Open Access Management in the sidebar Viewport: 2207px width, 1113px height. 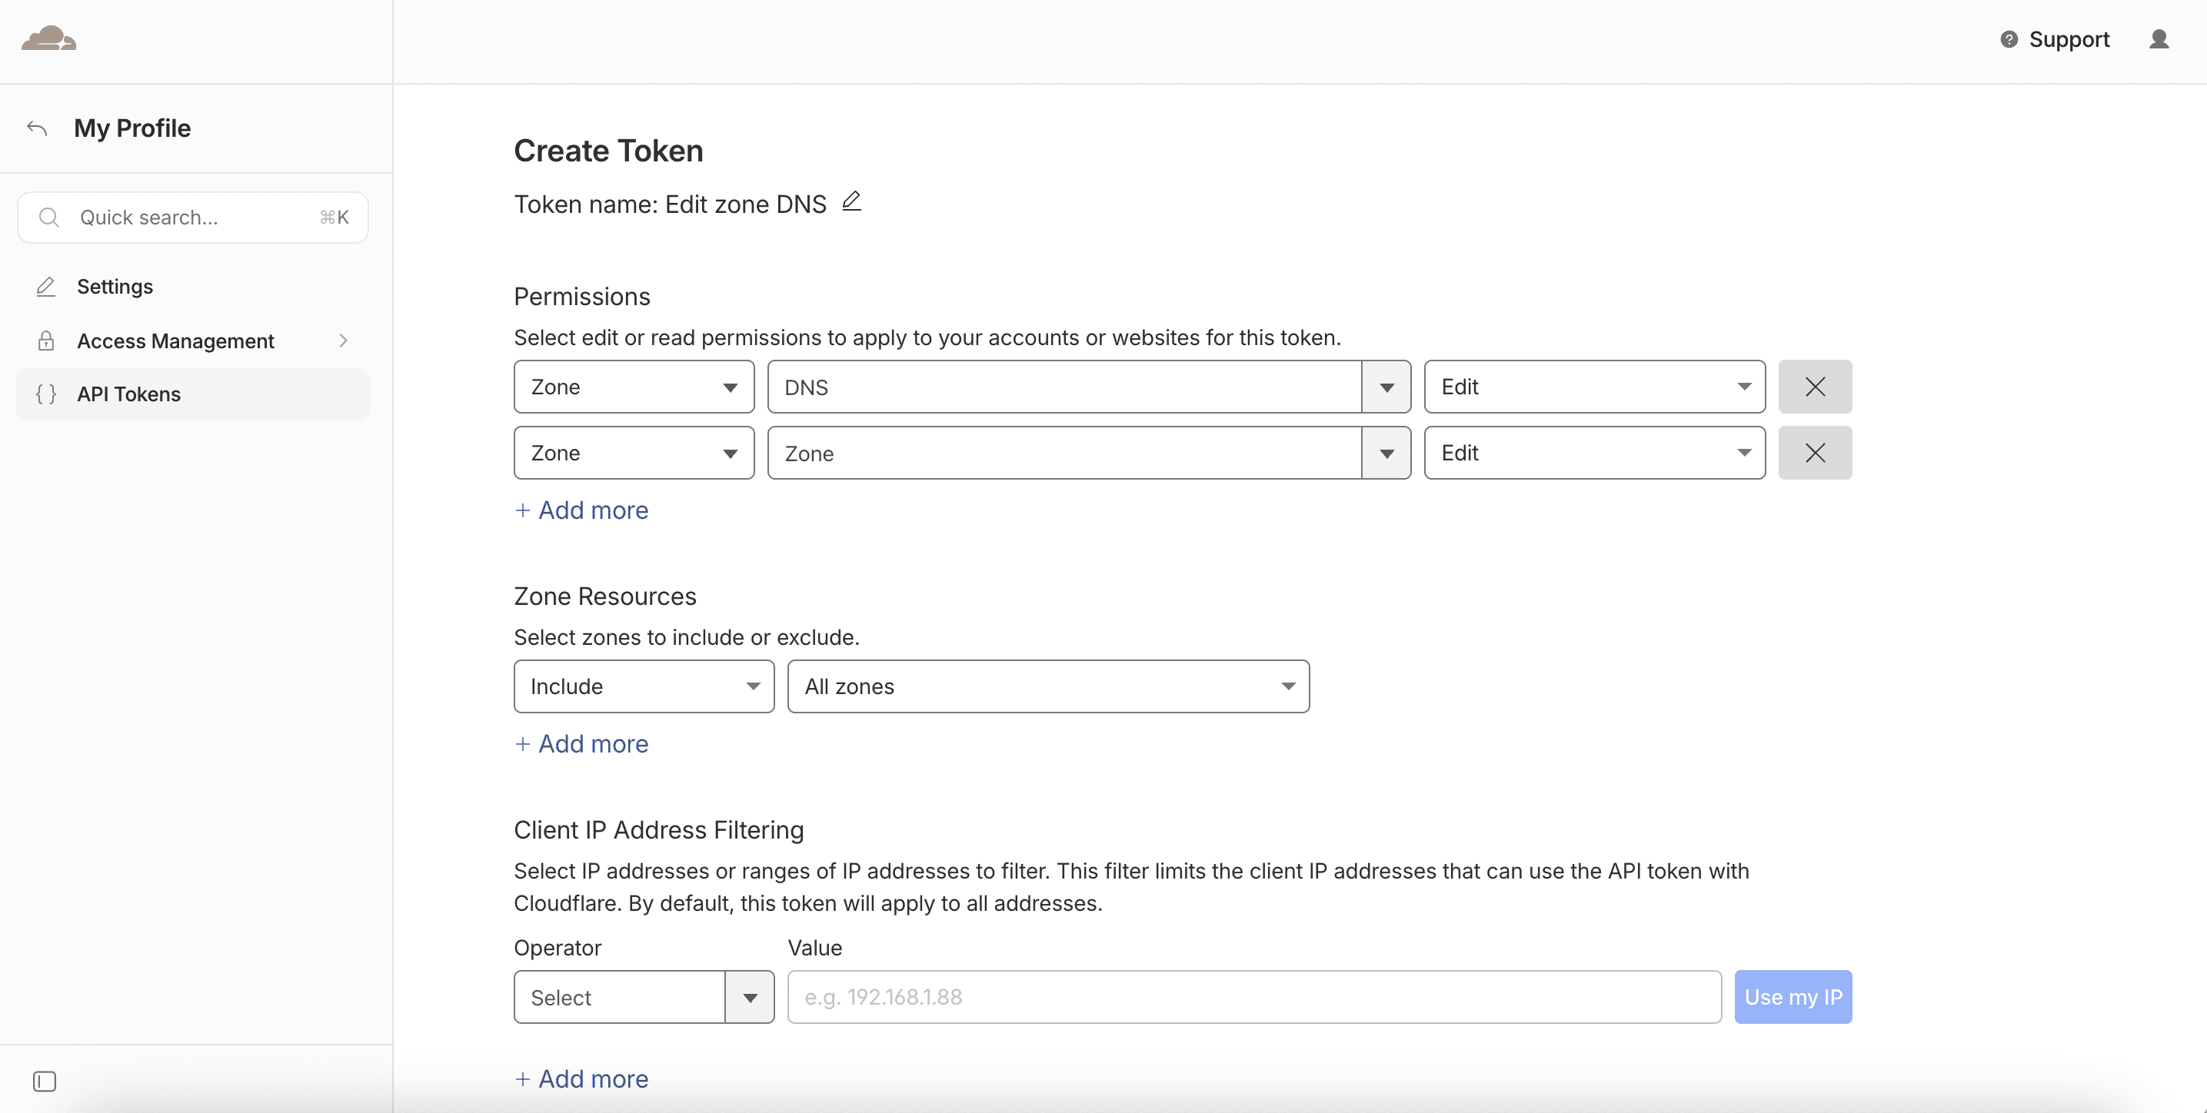pyautogui.click(x=193, y=341)
